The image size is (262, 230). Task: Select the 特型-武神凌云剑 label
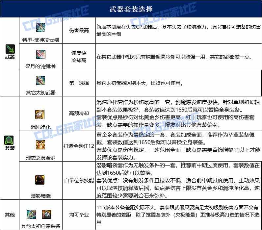[x=40, y=40]
